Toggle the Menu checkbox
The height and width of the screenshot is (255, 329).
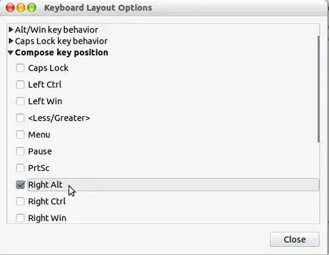tap(20, 134)
